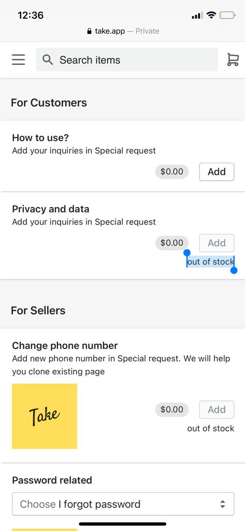Tap the Wi-Fi status icon
The height and width of the screenshot is (531, 245).
[x=211, y=15]
